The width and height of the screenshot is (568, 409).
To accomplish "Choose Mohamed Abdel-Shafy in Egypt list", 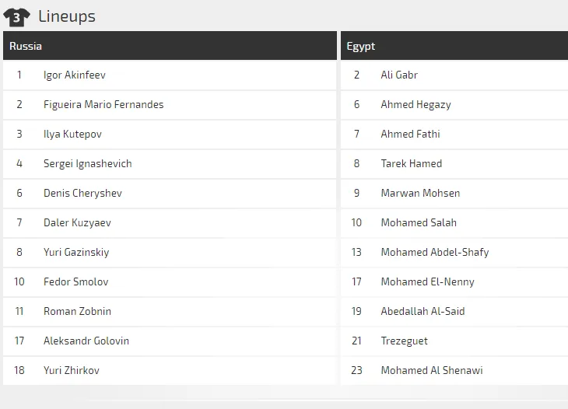I will [435, 252].
